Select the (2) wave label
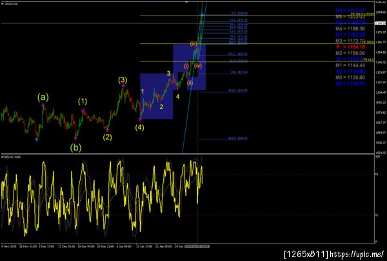The image size is (387, 261). tap(107, 137)
